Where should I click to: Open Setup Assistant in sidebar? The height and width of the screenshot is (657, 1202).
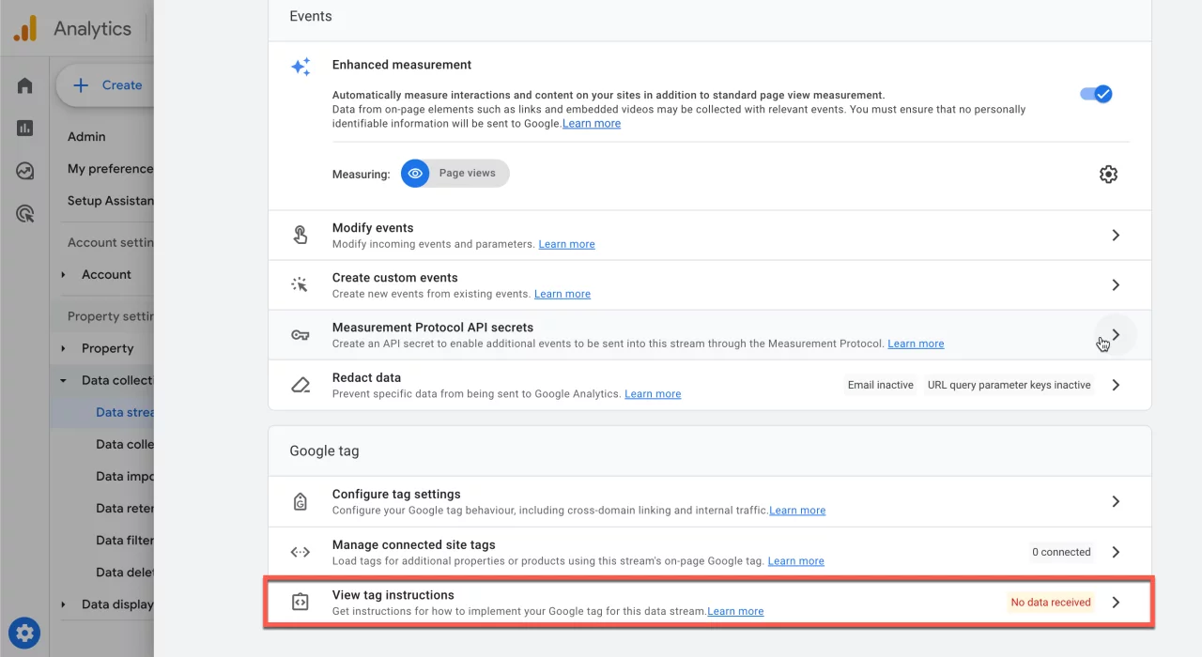110,201
